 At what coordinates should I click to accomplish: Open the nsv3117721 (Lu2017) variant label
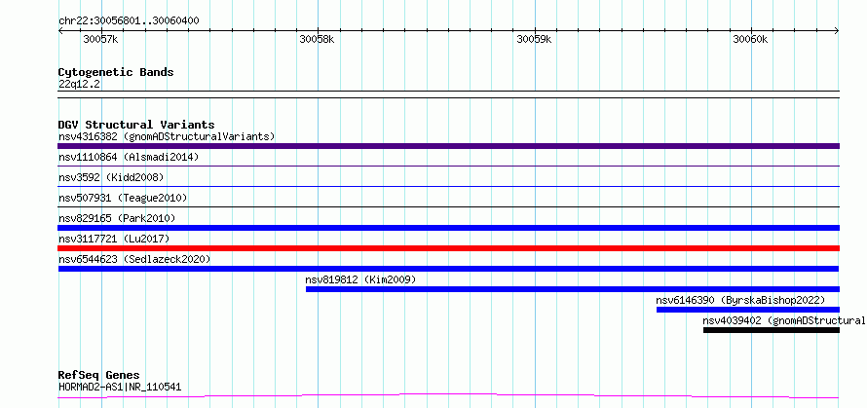(x=114, y=239)
